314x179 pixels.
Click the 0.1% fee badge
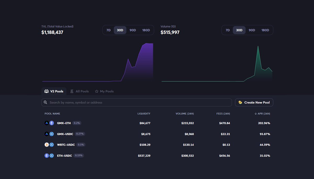pos(81,145)
